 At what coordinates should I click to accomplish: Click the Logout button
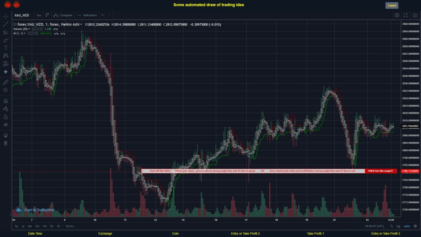coord(392,5)
